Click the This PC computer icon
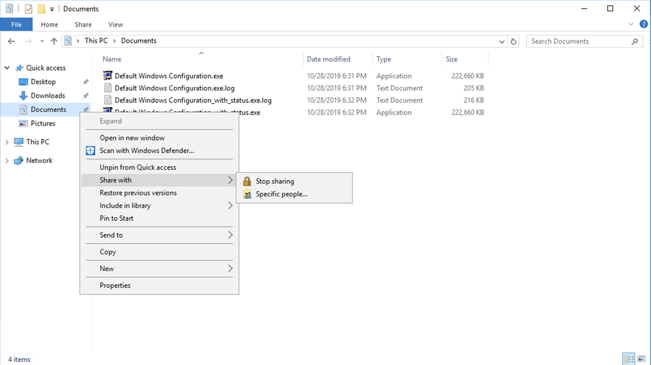651x365 pixels. click(x=19, y=141)
